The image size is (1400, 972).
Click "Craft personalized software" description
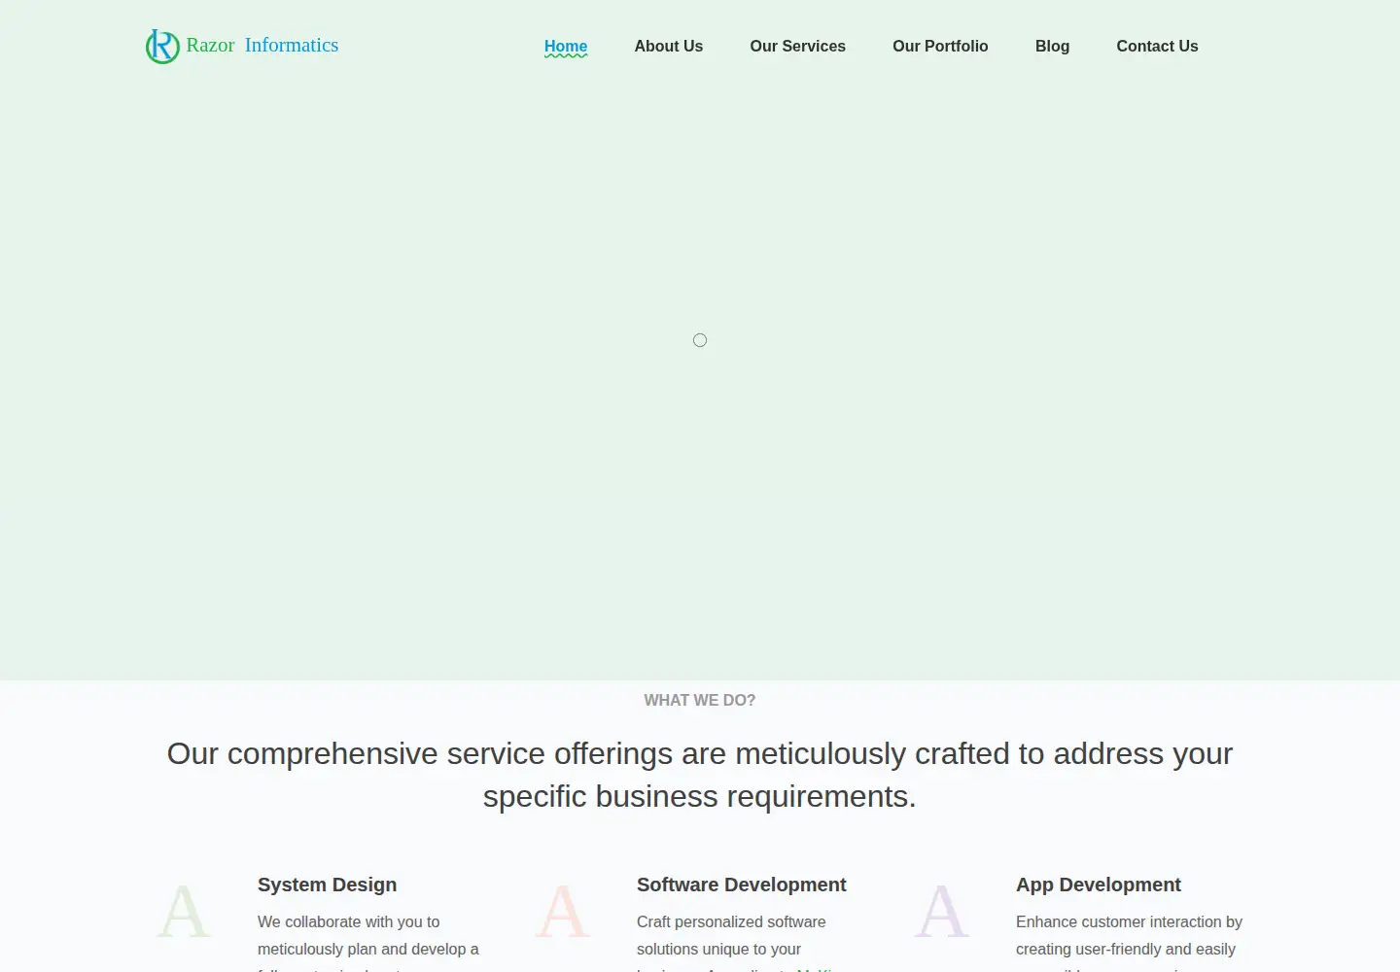[x=731, y=921]
